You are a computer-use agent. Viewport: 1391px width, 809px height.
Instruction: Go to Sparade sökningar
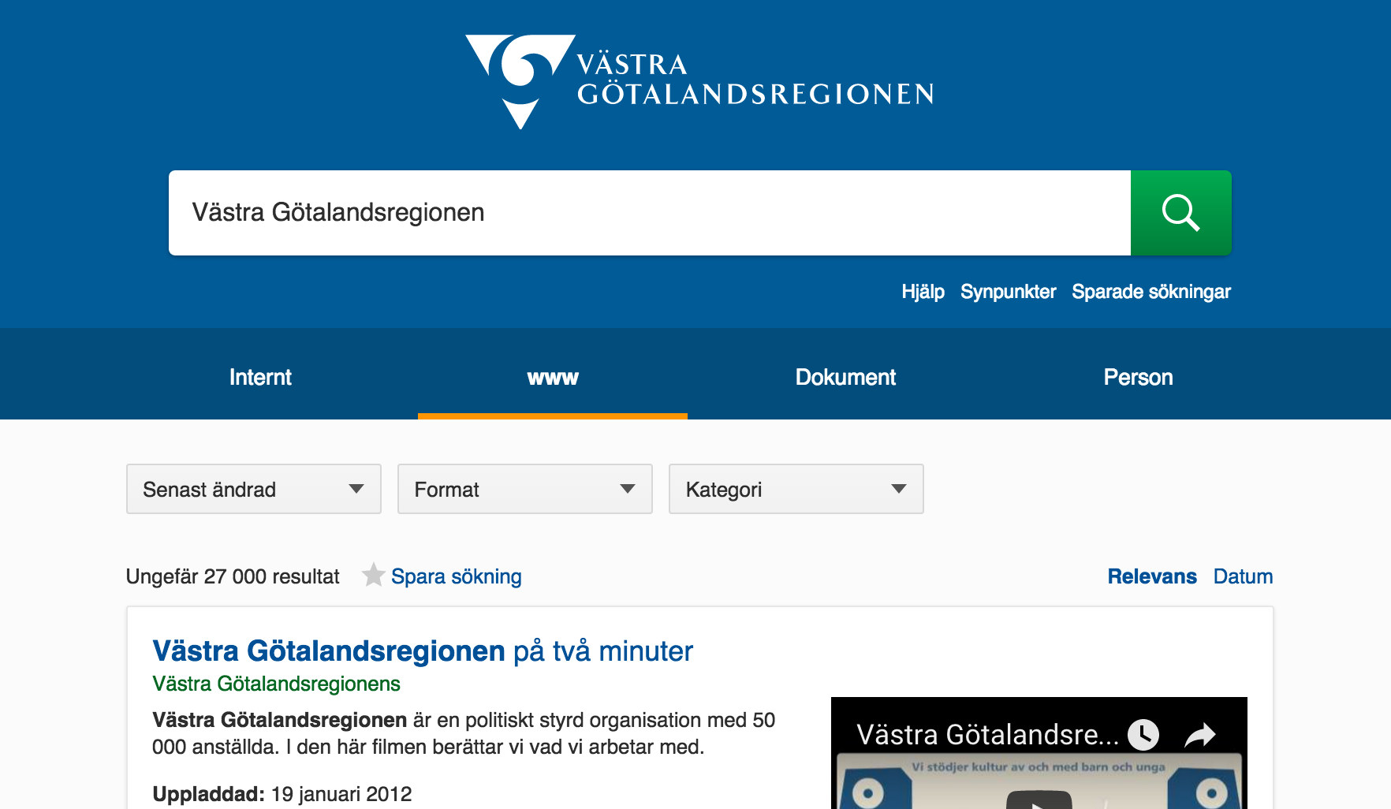[x=1150, y=292]
